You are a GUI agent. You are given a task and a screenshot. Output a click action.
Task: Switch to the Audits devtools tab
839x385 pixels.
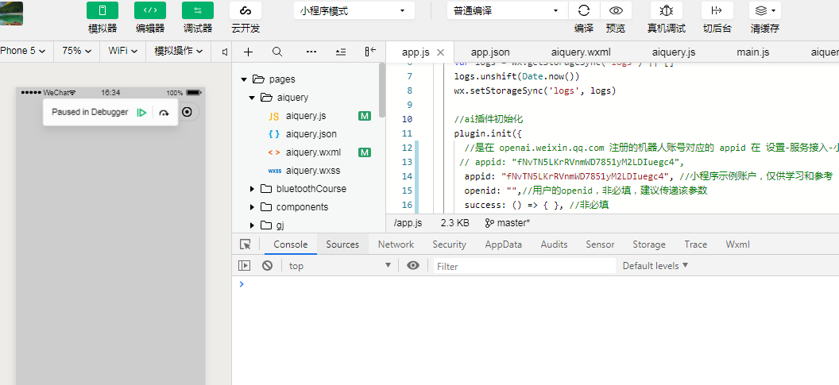click(x=554, y=244)
